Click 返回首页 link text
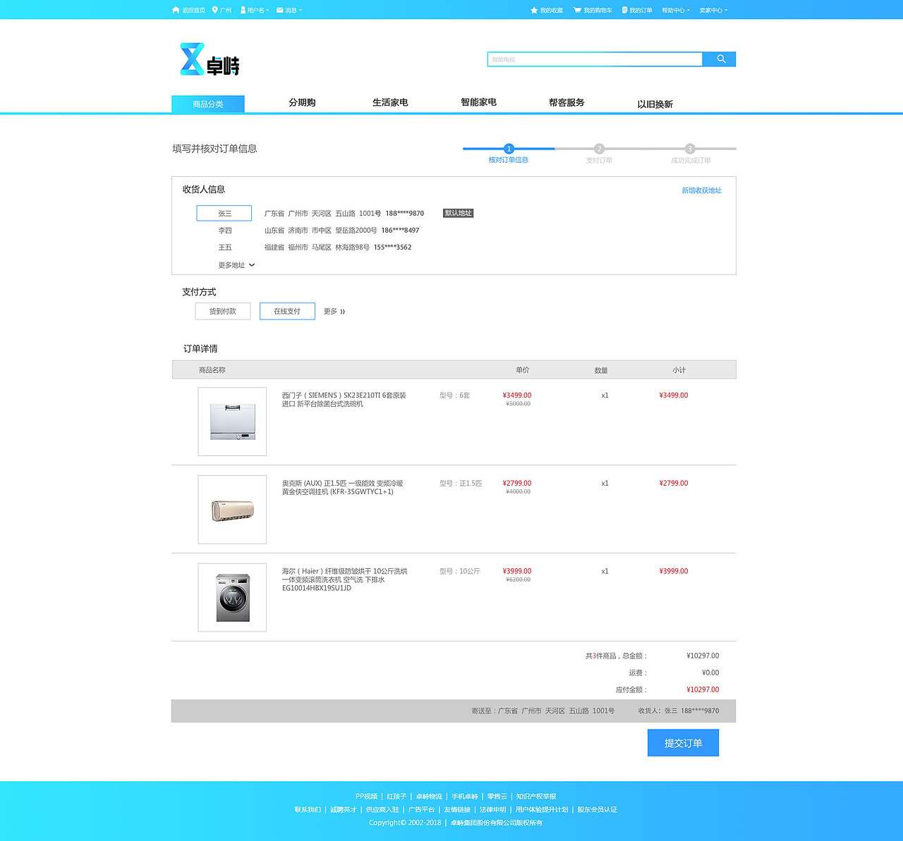Viewport: 903px width, 841px height. [193, 10]
